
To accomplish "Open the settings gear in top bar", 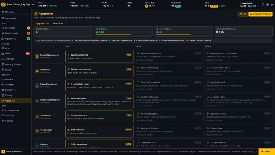I will click(x=272, y=5).
